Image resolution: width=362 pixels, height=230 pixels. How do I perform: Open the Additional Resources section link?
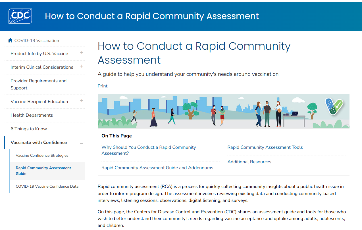pos(249,162)
